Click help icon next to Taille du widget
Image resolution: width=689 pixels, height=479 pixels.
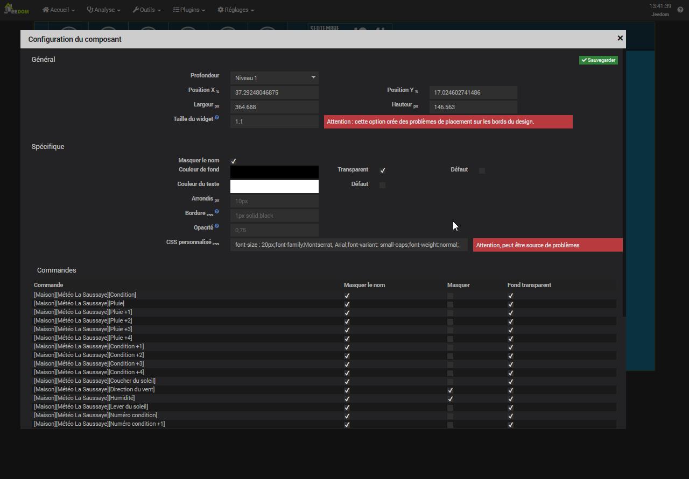click(x=217, y=117)
